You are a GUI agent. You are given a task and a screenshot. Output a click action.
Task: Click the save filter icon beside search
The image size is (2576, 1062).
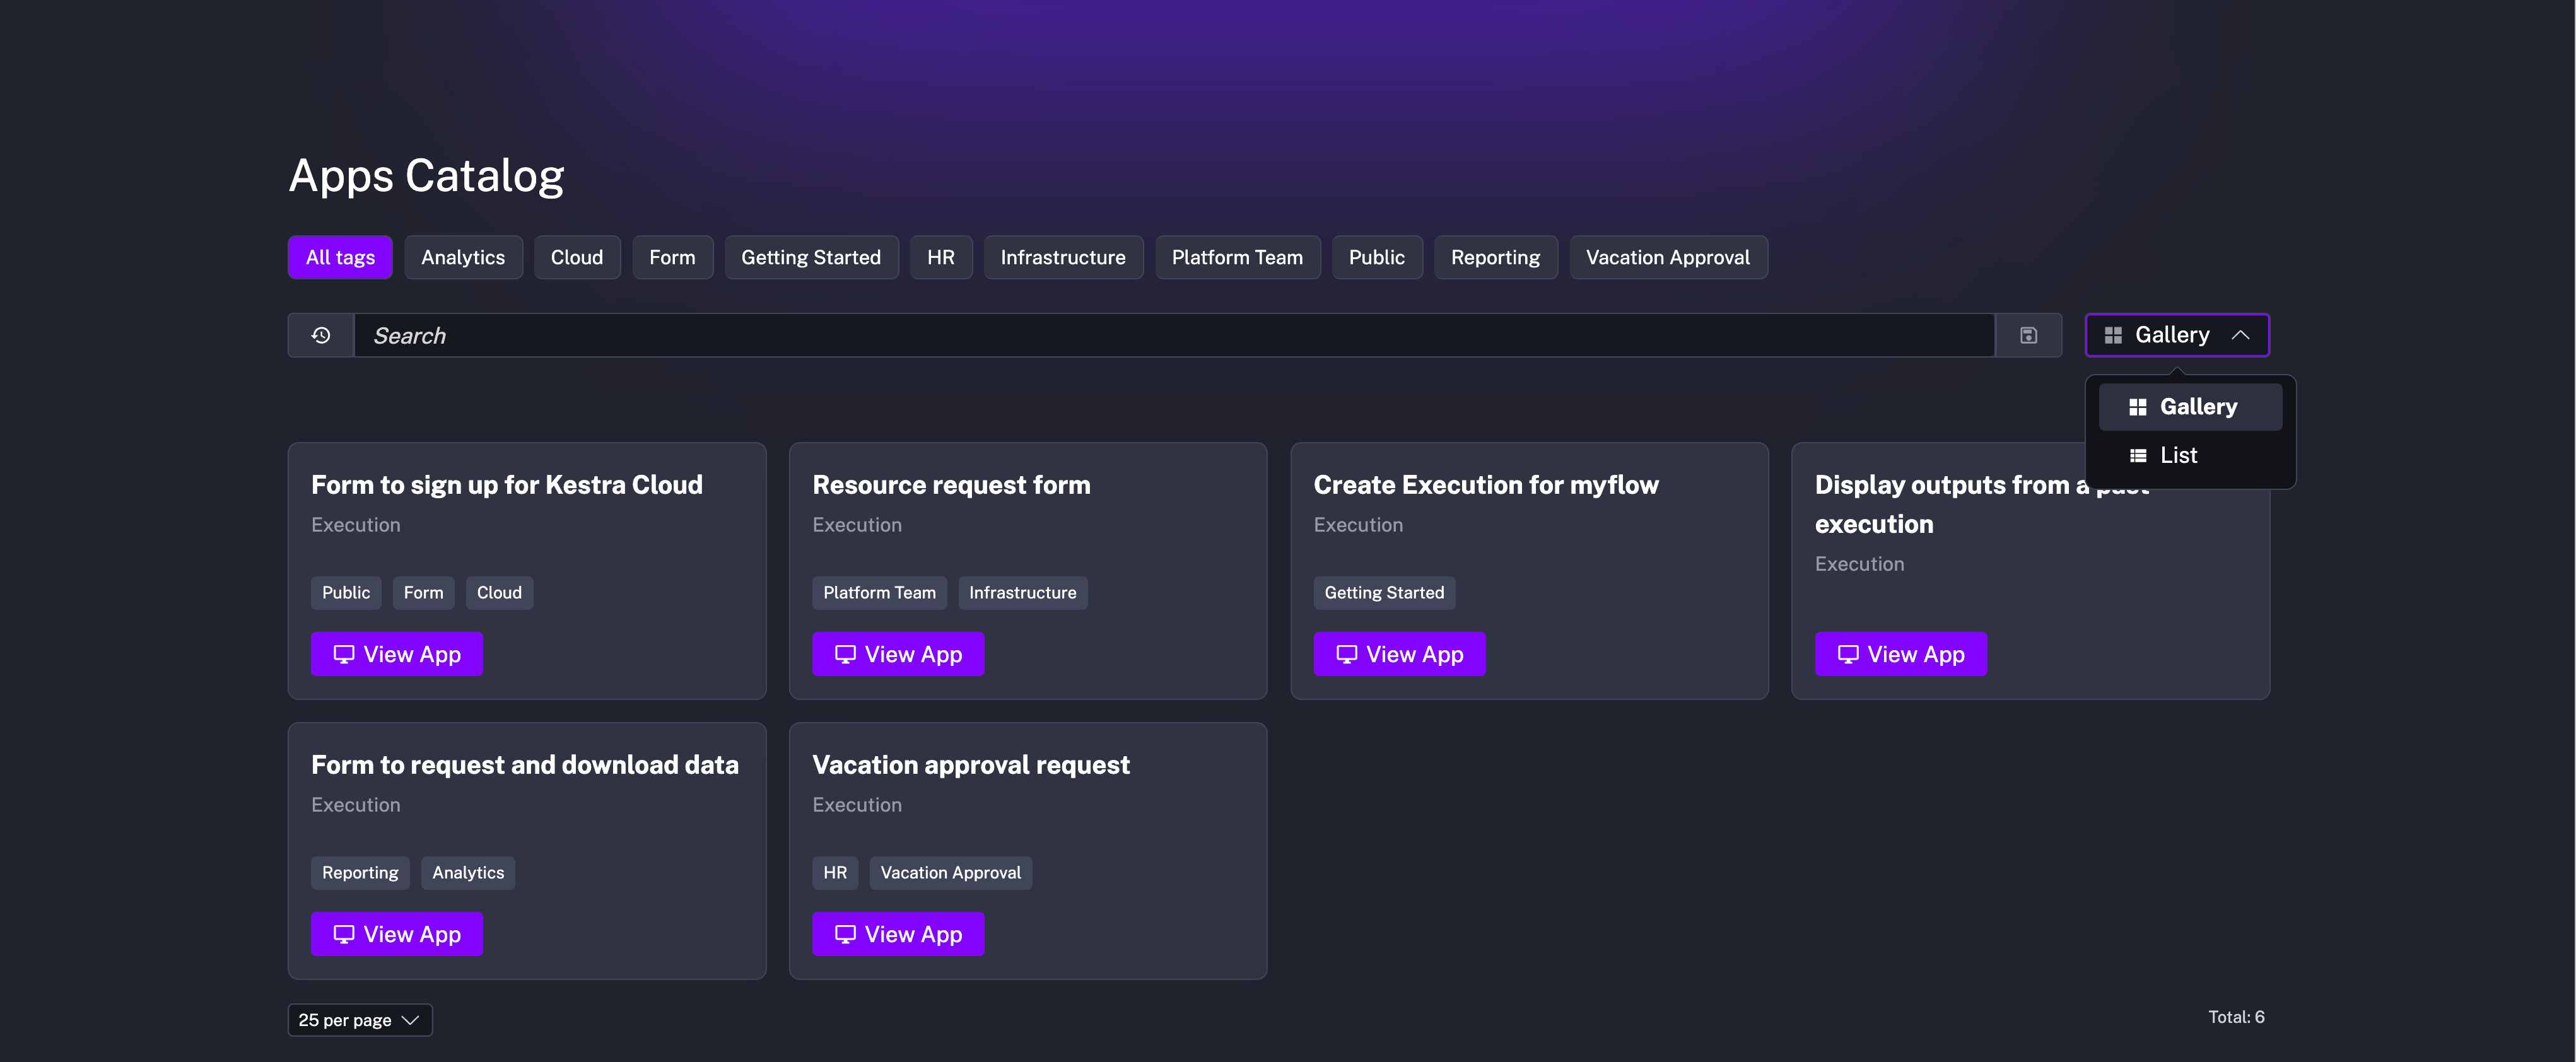click(x=2028, y=335)
